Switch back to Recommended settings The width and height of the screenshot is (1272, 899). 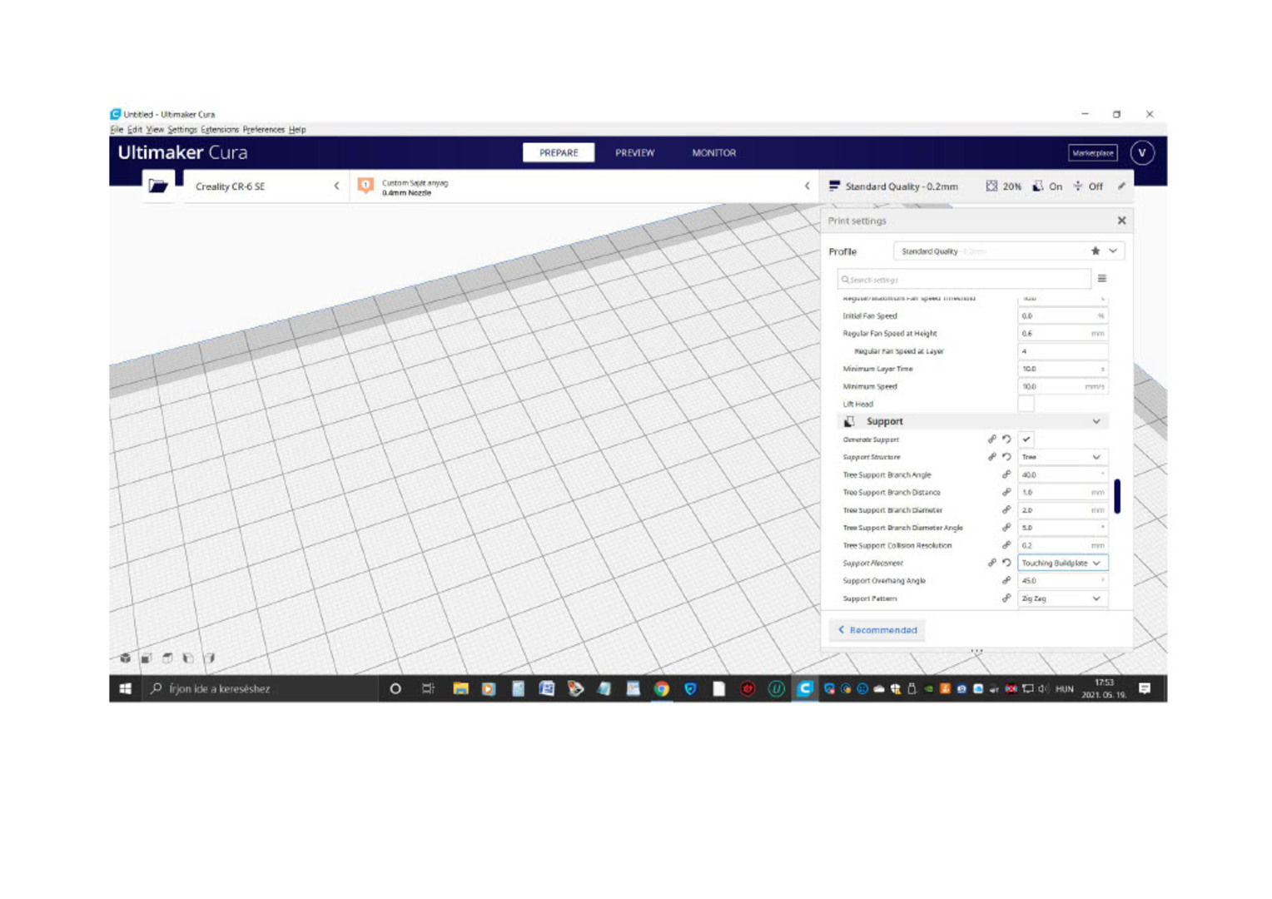[877, 630]
